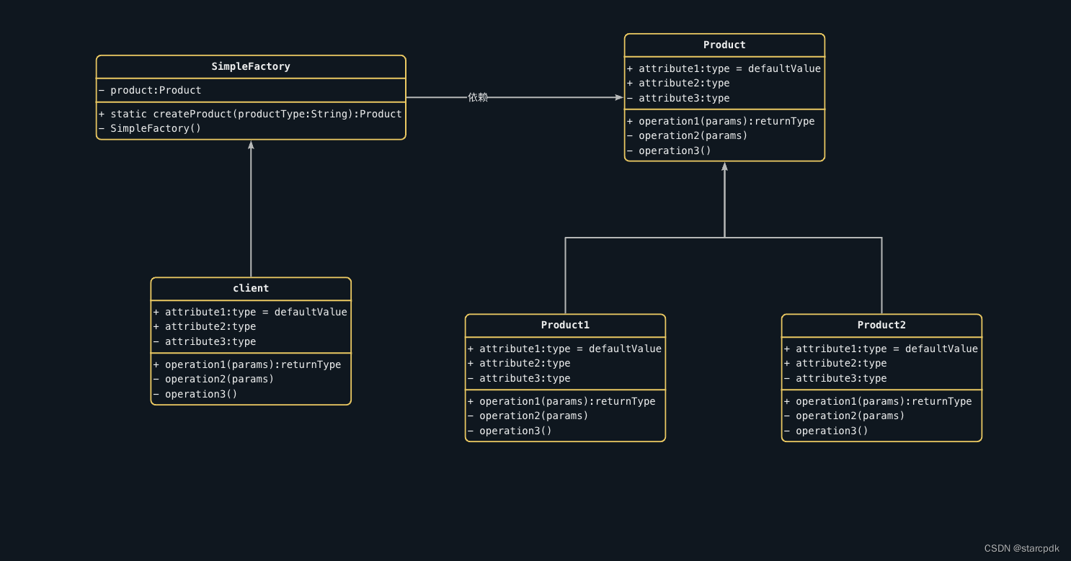The image size is (1071, 561).
Task: Select operation3() in client class
Action: [195, 394]
